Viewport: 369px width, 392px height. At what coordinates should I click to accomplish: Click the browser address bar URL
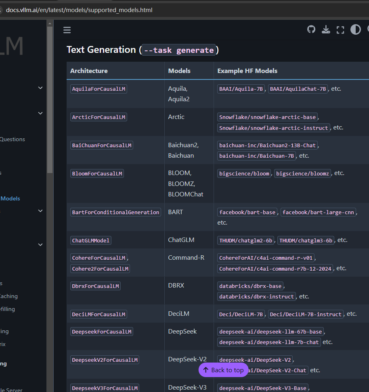(79, 10)
